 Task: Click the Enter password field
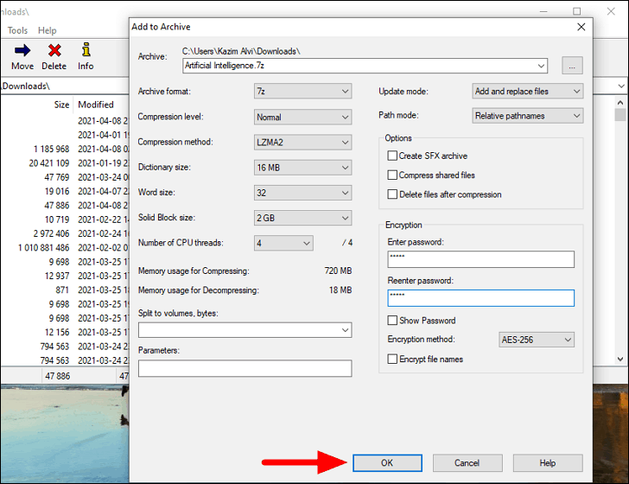(480, 259)
